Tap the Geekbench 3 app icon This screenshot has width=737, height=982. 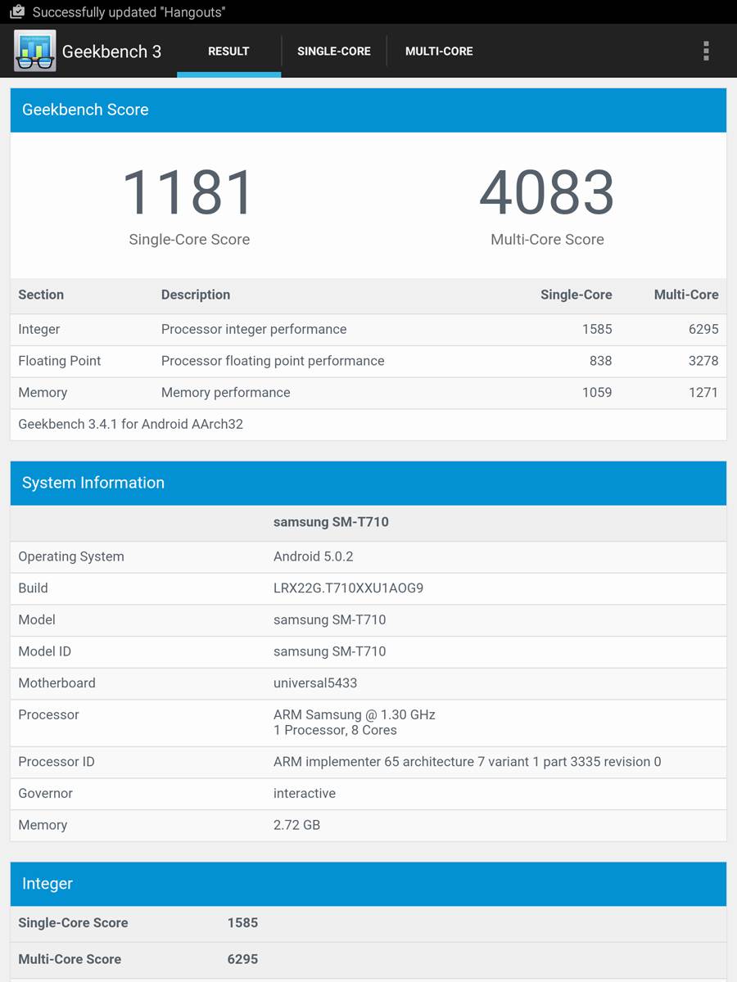tap(34, 51)
